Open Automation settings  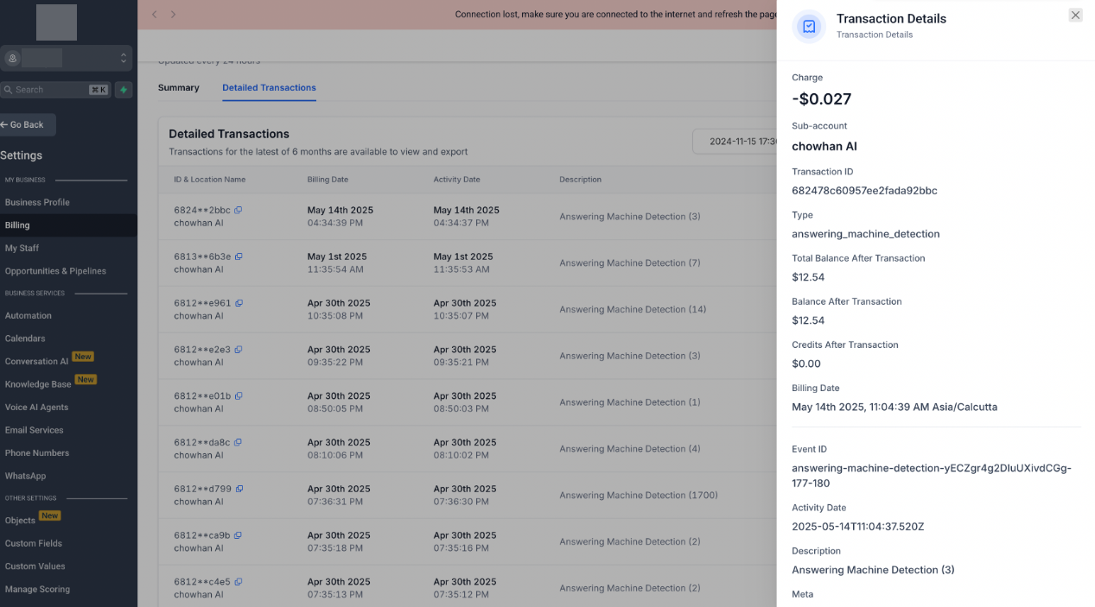point(29,316)
